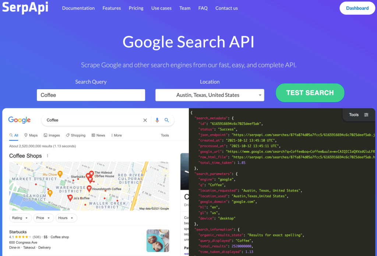Click the Starbucks pastry thumbnail
This screenshot has height=256, width=377.
[x=158, y=241]
